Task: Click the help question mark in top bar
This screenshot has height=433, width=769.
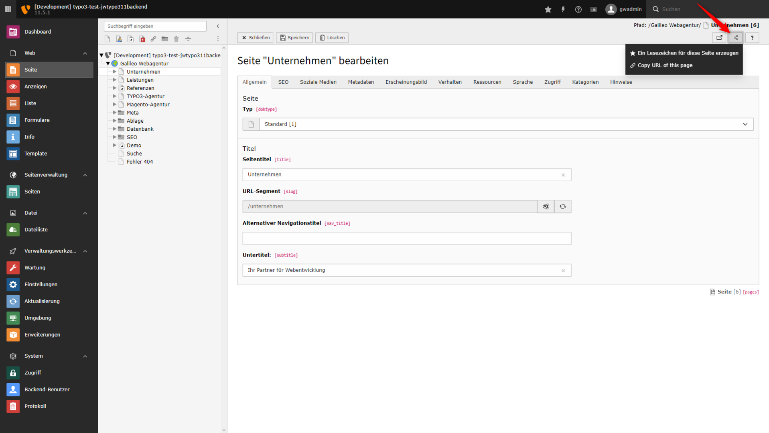Action: 578,9
